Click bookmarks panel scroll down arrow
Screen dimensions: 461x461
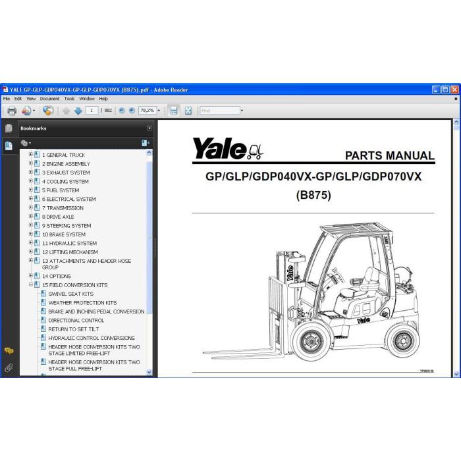pyautogui.click(x=149, y=372)
